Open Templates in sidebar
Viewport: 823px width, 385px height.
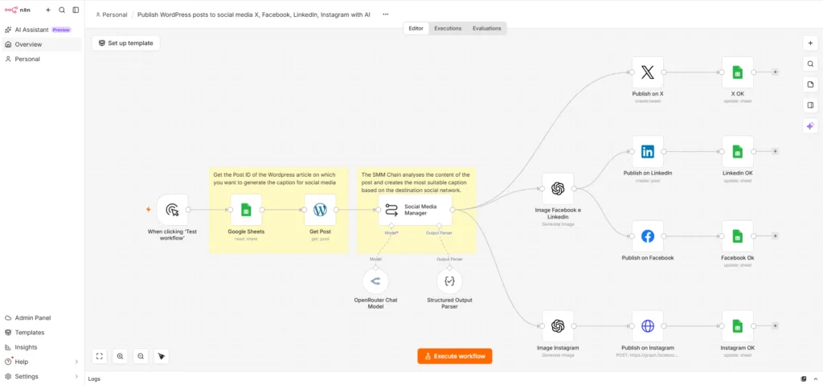[42, 333]
